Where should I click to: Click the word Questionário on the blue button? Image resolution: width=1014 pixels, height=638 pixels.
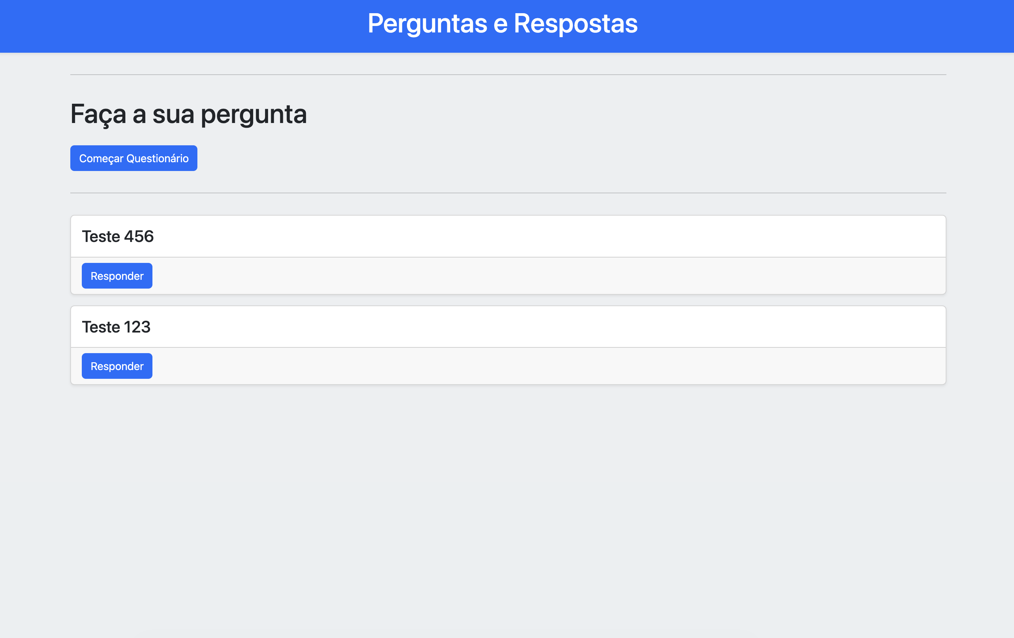158,158
